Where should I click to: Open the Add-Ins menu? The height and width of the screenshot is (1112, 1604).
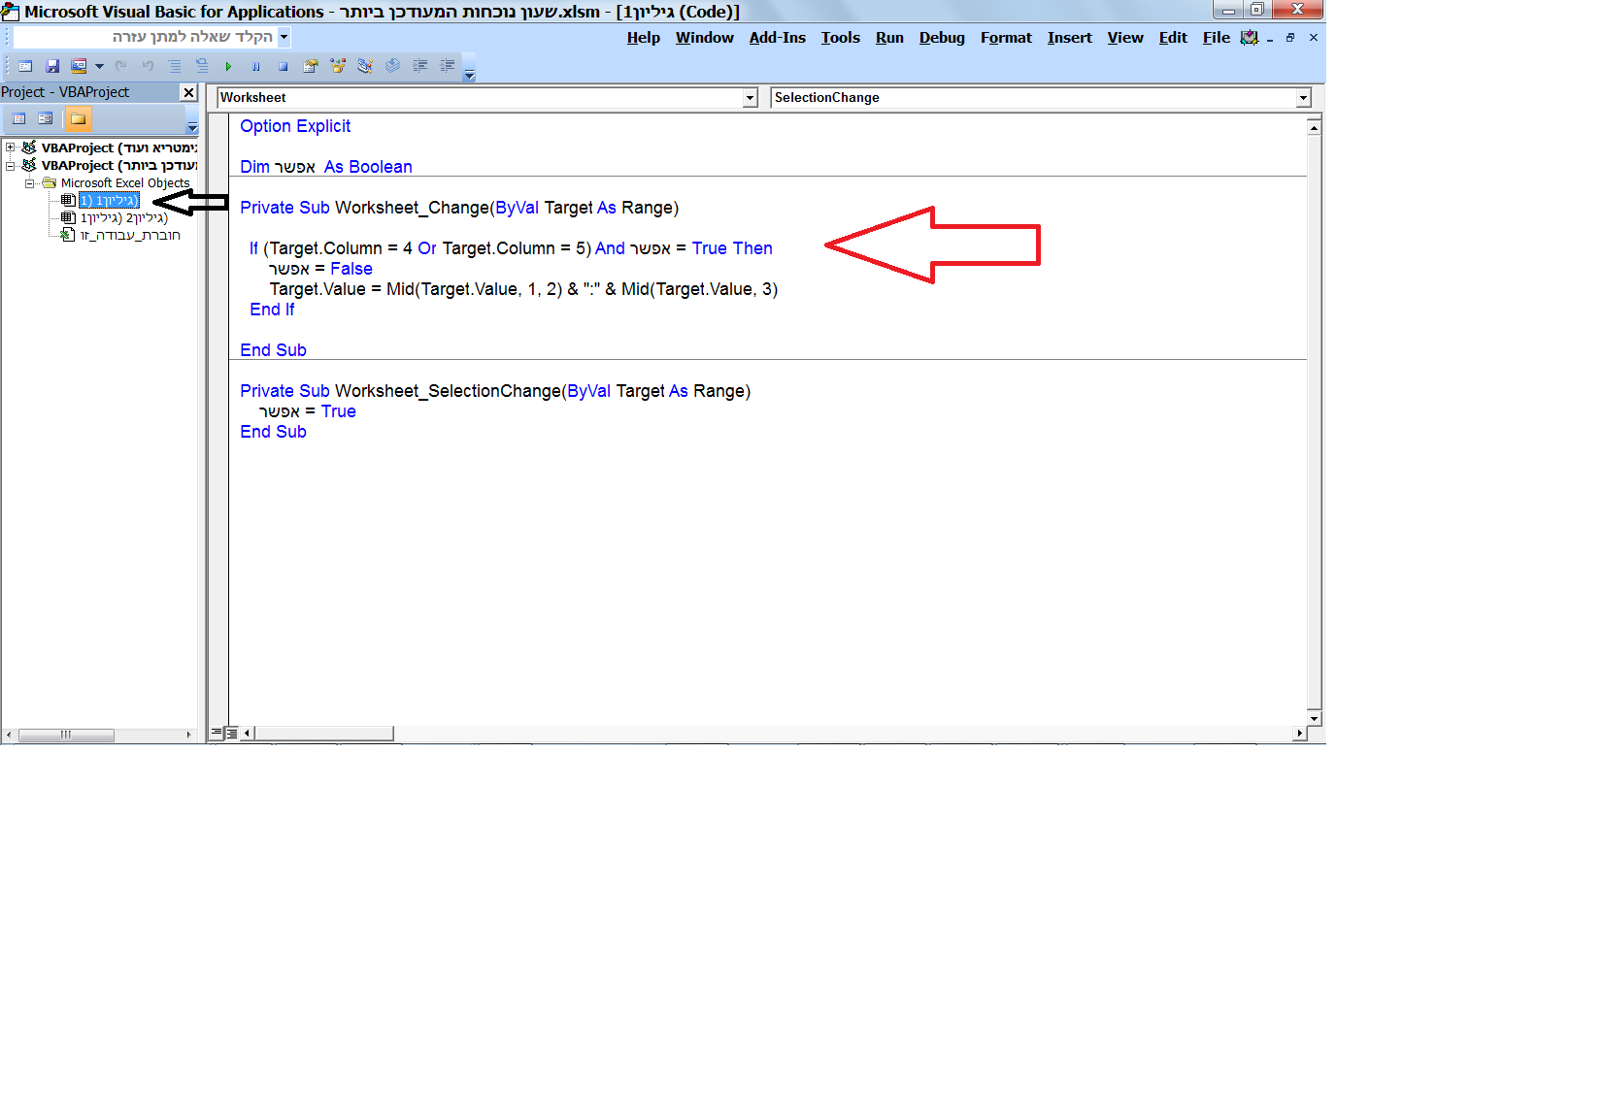tap(777, 38)
